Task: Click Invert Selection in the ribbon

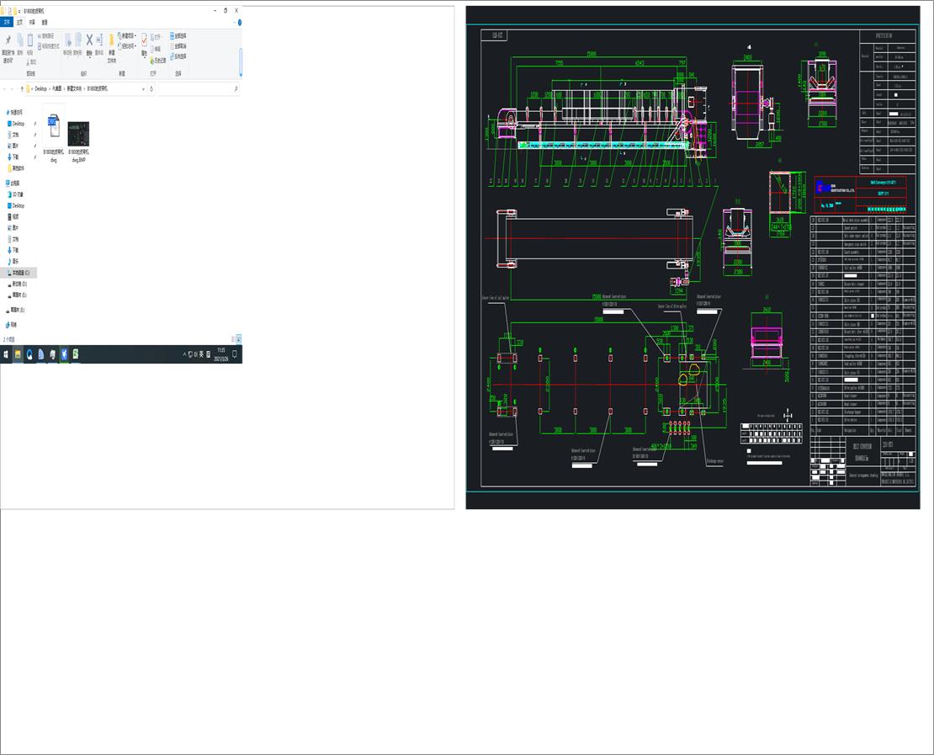Action: tap(178, 56)
